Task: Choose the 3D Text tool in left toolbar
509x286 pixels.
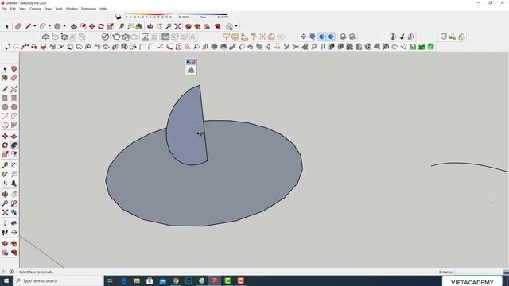Action: (14, 184)
